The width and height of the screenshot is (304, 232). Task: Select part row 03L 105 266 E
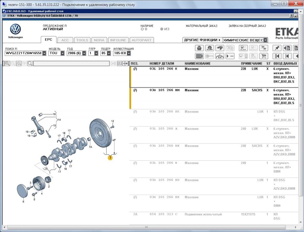pos(214,77)
